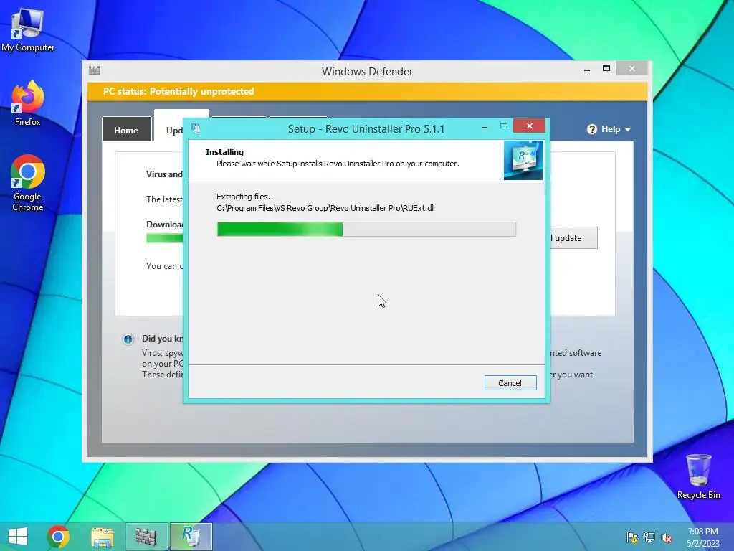This screenshot has width=734, height=551.
Task: Launch Chrome from the taskbar
Action: (x=58, y=537)
